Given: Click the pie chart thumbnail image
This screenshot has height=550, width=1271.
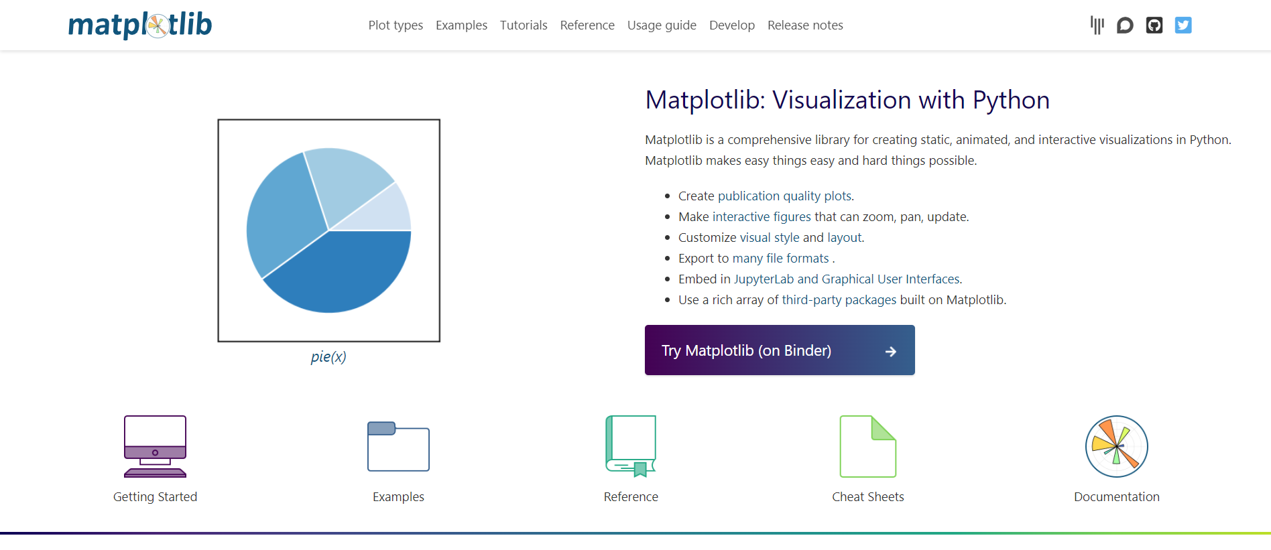Looking at the screenshot, I should (328, 230).
